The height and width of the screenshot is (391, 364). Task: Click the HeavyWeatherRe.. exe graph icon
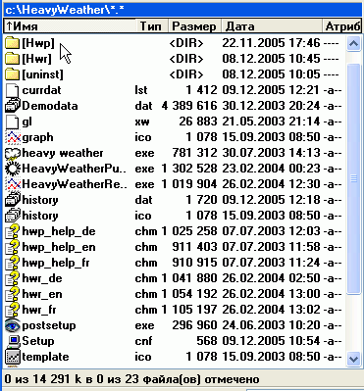click(13, 184)
